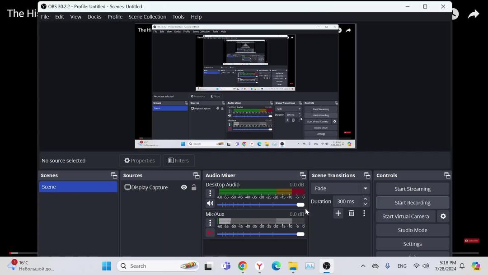
Task: Open the Profile menu
Action: click(x=115, y=17)
